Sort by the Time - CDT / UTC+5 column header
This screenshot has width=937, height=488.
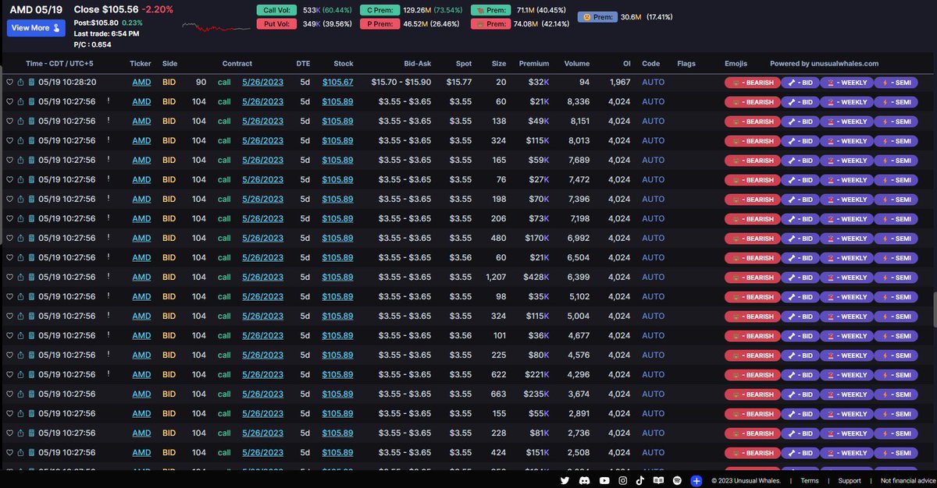pyautogui.click(x=60, y=63)
